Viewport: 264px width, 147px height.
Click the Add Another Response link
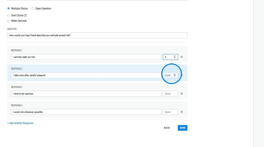click(20, 123)
